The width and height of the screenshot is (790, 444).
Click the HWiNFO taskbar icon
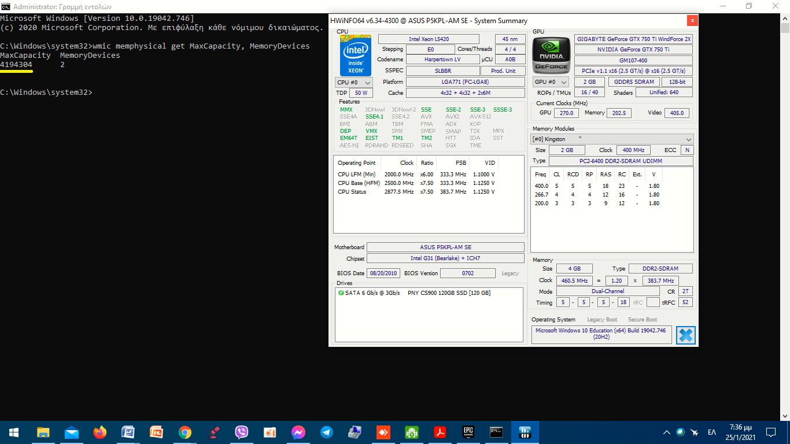525,432
